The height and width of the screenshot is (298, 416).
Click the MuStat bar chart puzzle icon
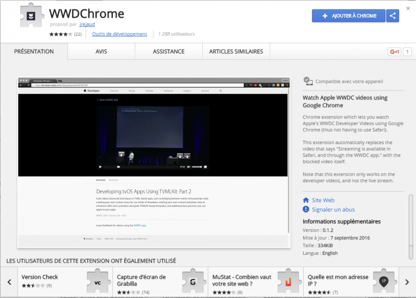[x=289, y=282]
